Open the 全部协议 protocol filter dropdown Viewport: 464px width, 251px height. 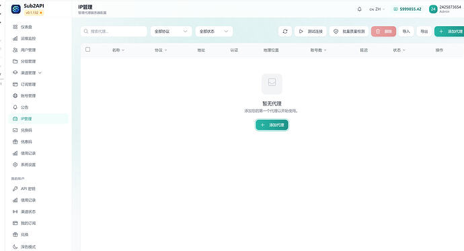(x=171, y=32)
